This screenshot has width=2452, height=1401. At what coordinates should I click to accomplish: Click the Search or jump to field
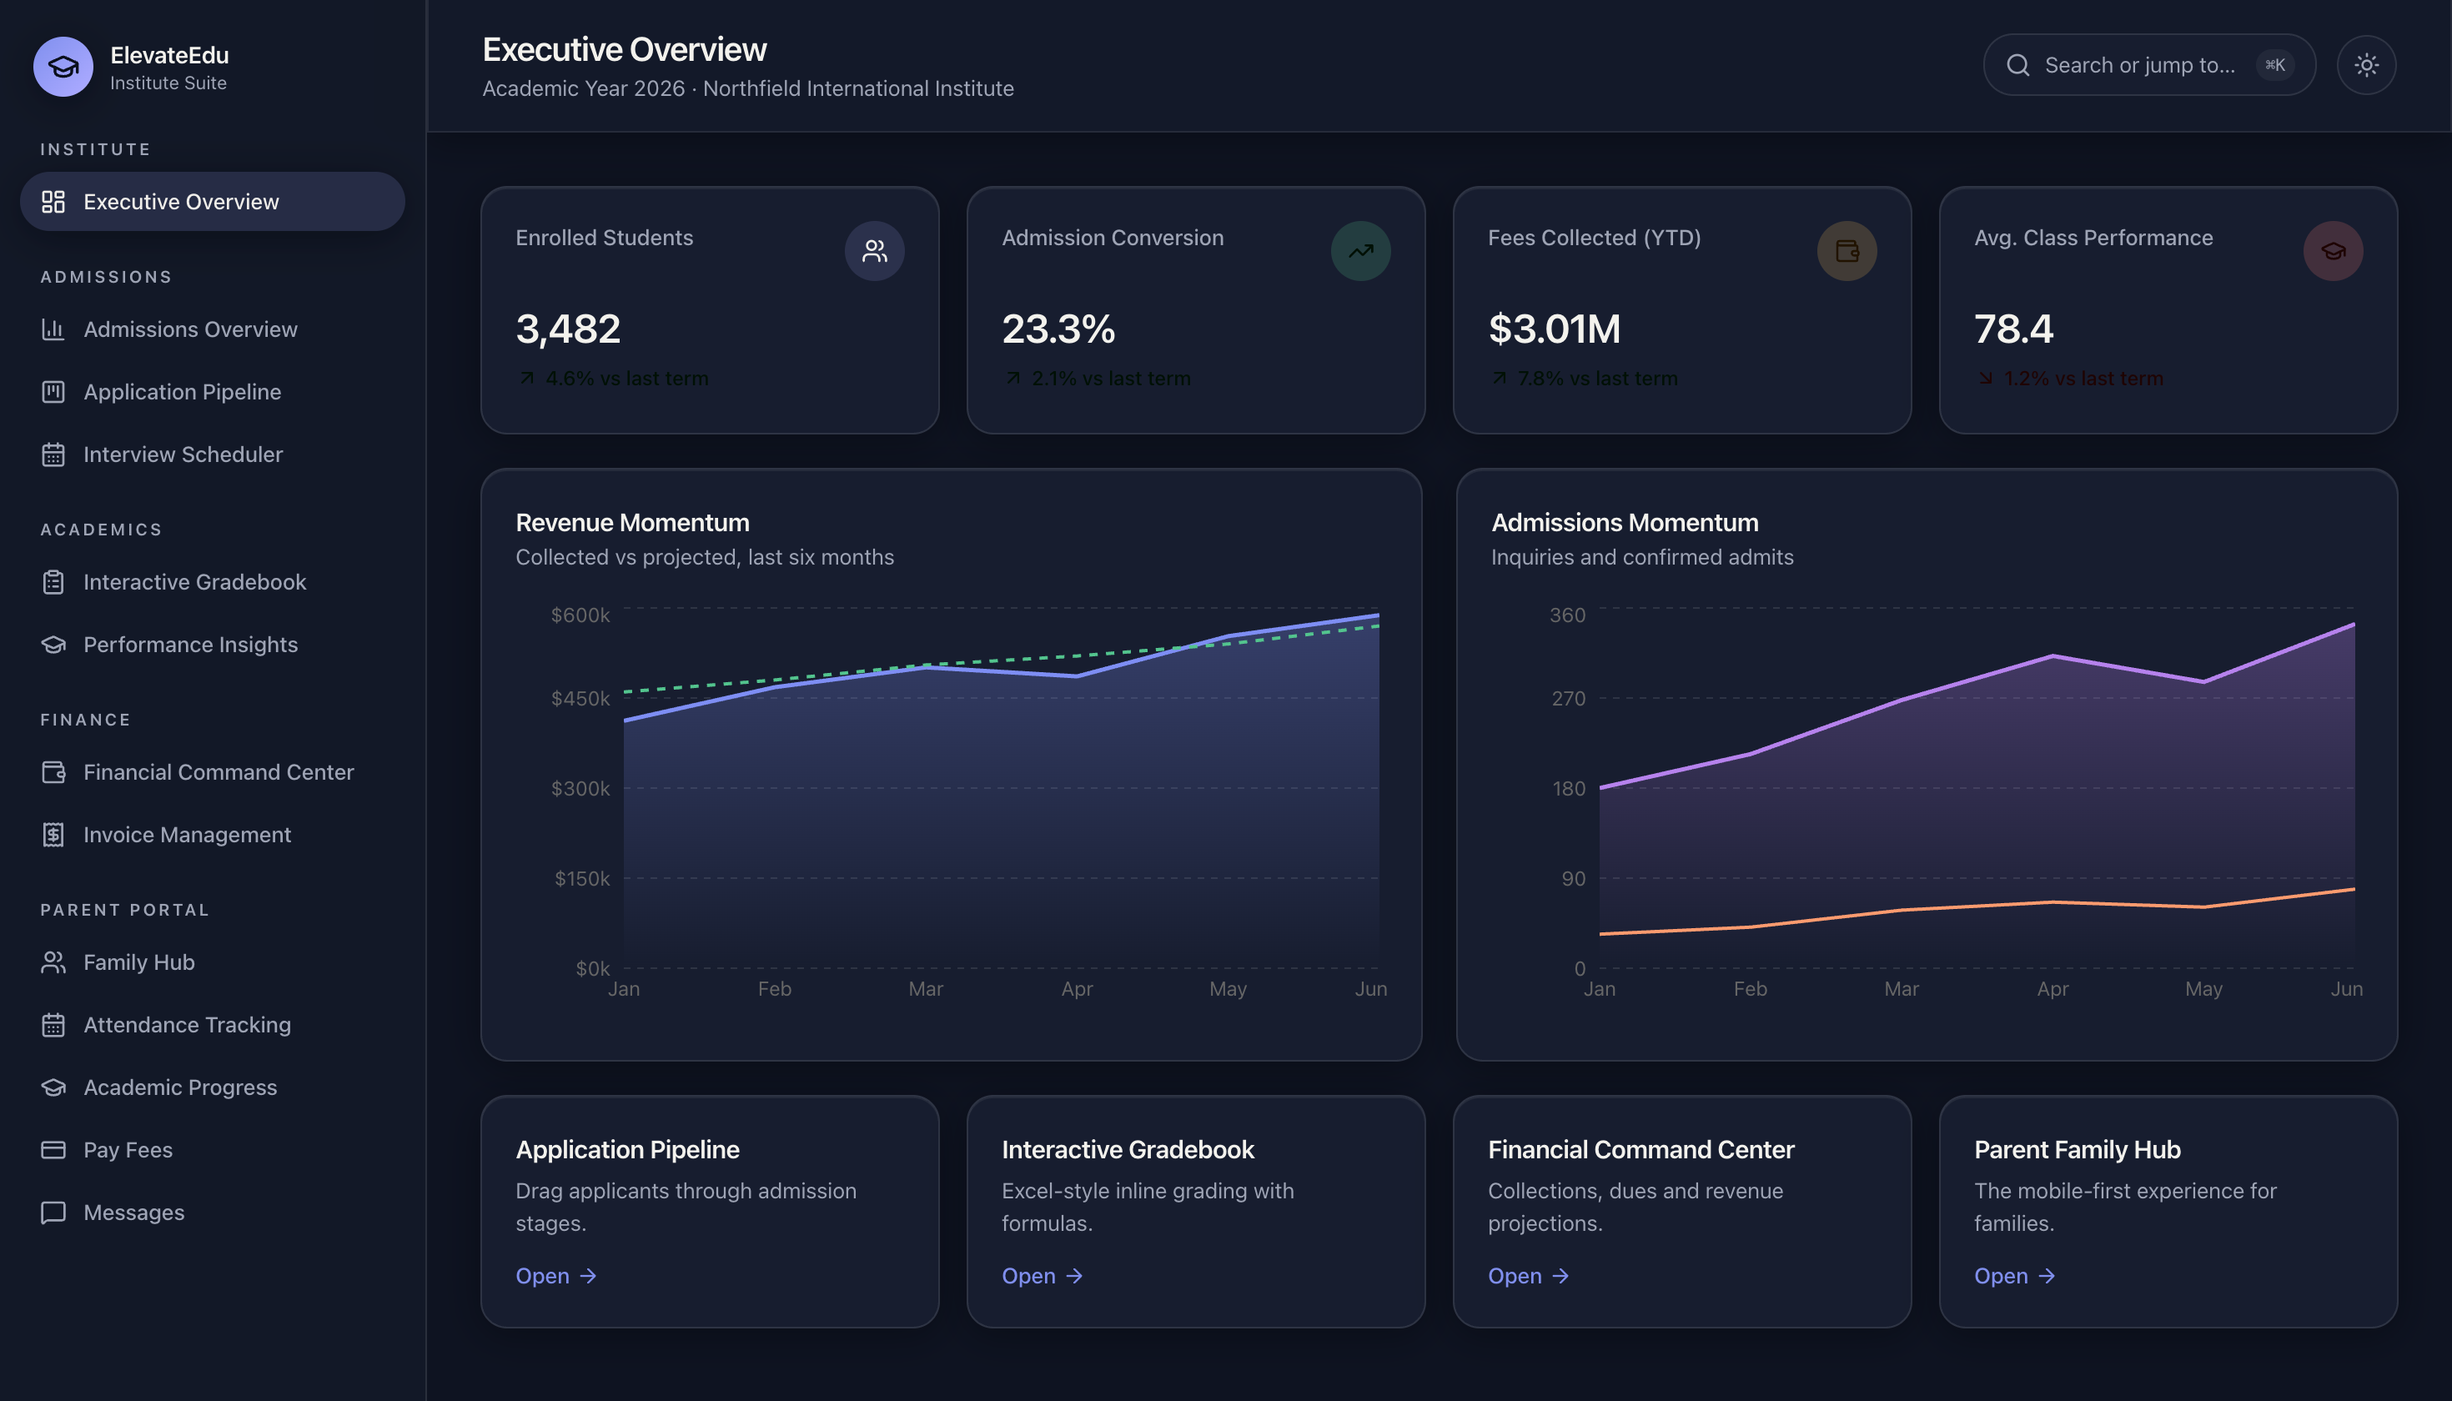(x=2149, y=64)
